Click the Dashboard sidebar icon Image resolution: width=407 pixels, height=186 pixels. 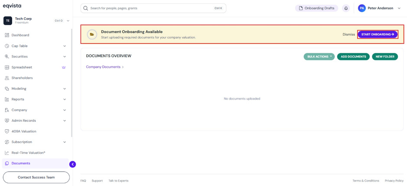(x=7, y=35)
